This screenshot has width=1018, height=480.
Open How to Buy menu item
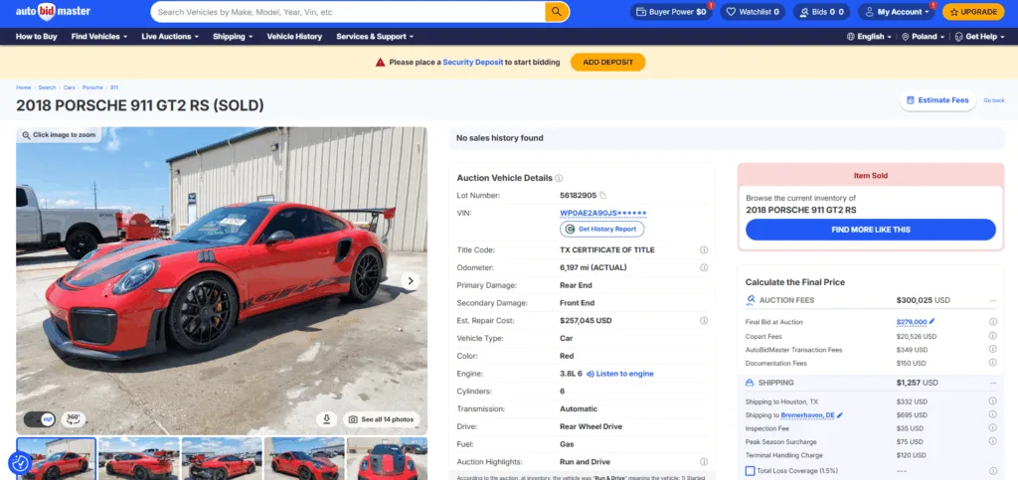coord(37,37)
